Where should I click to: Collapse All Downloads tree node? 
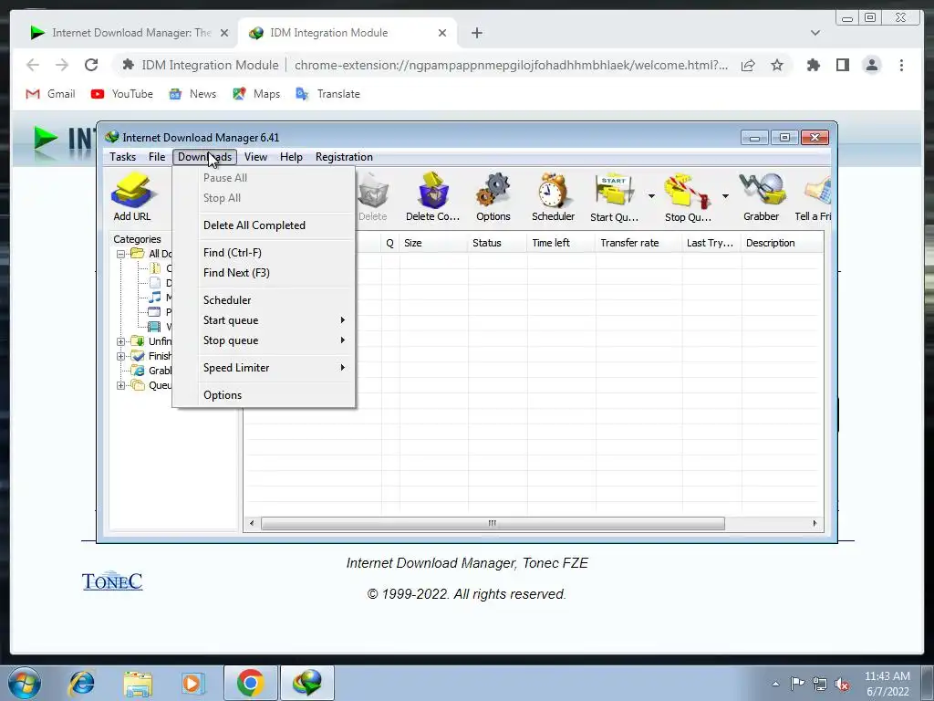(121, 254)
